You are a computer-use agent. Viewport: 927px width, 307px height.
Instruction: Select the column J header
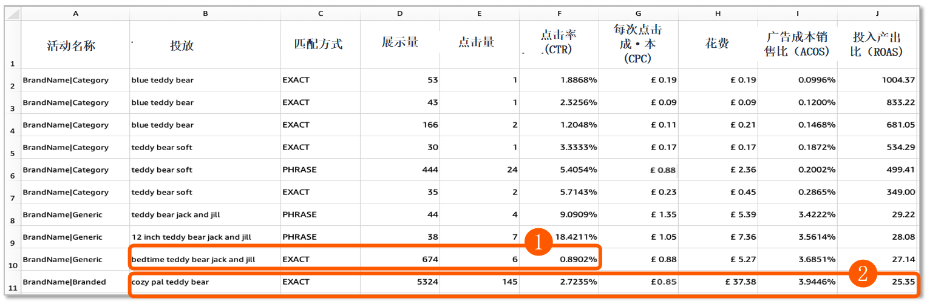(877, 13)
